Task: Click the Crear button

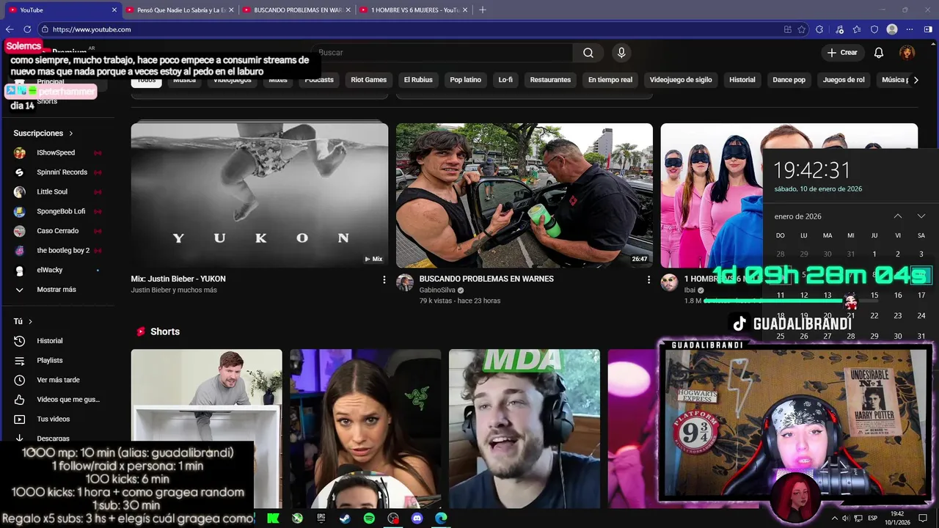Action: tap(842, 53)
